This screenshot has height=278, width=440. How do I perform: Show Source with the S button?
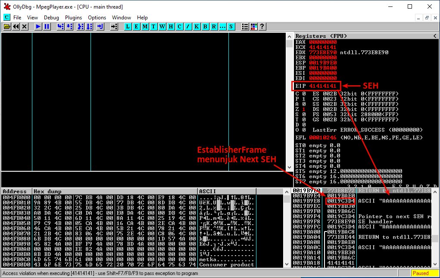[231, 27]
